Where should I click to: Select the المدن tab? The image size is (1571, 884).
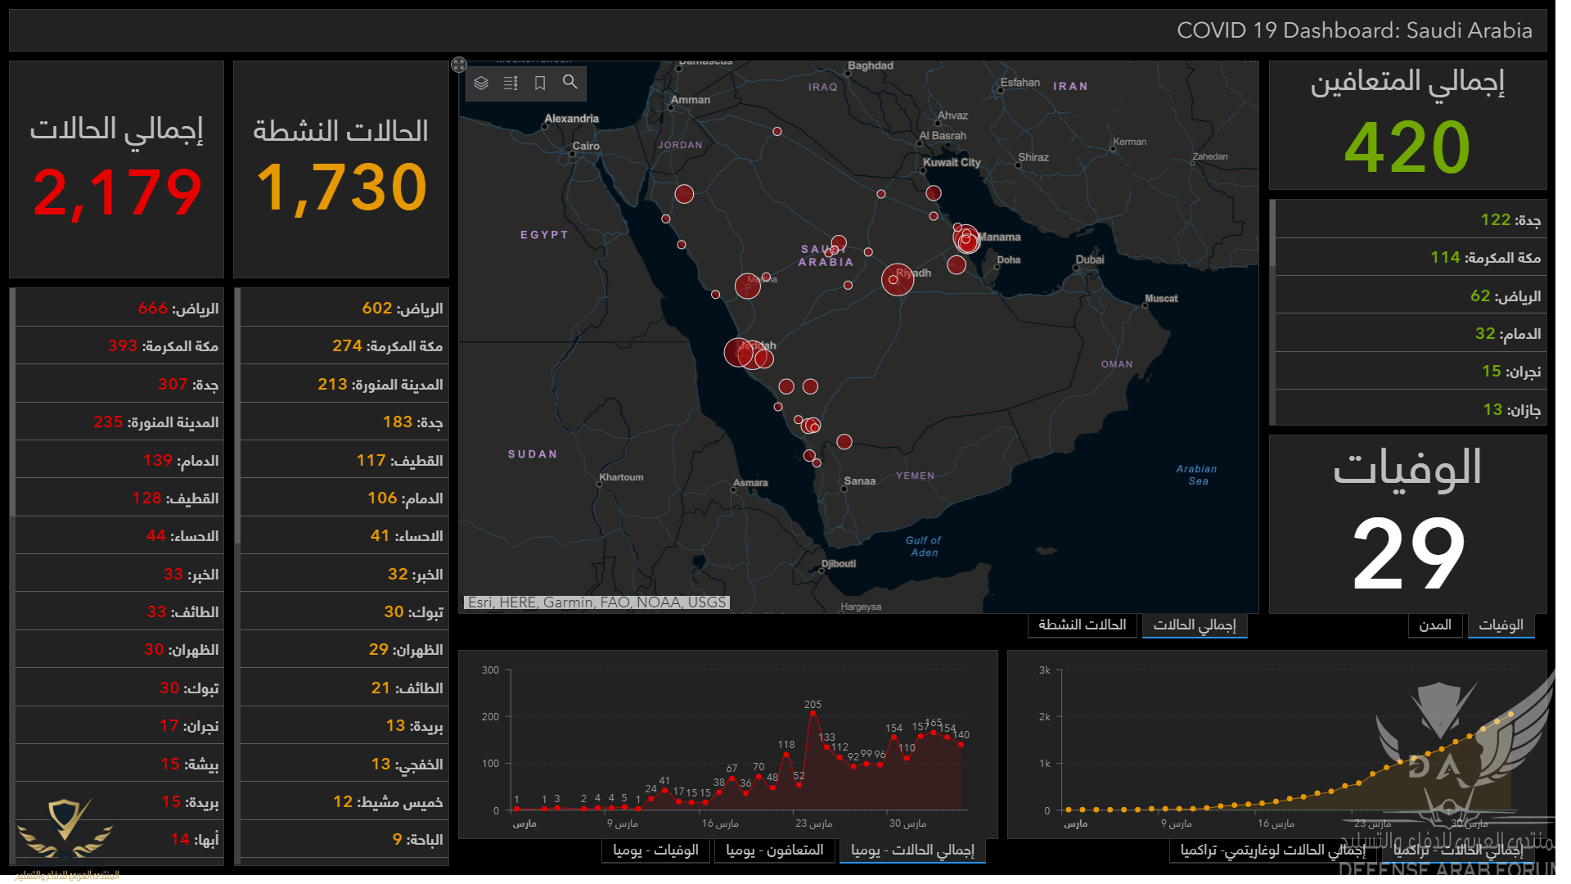pos(1435,625)
